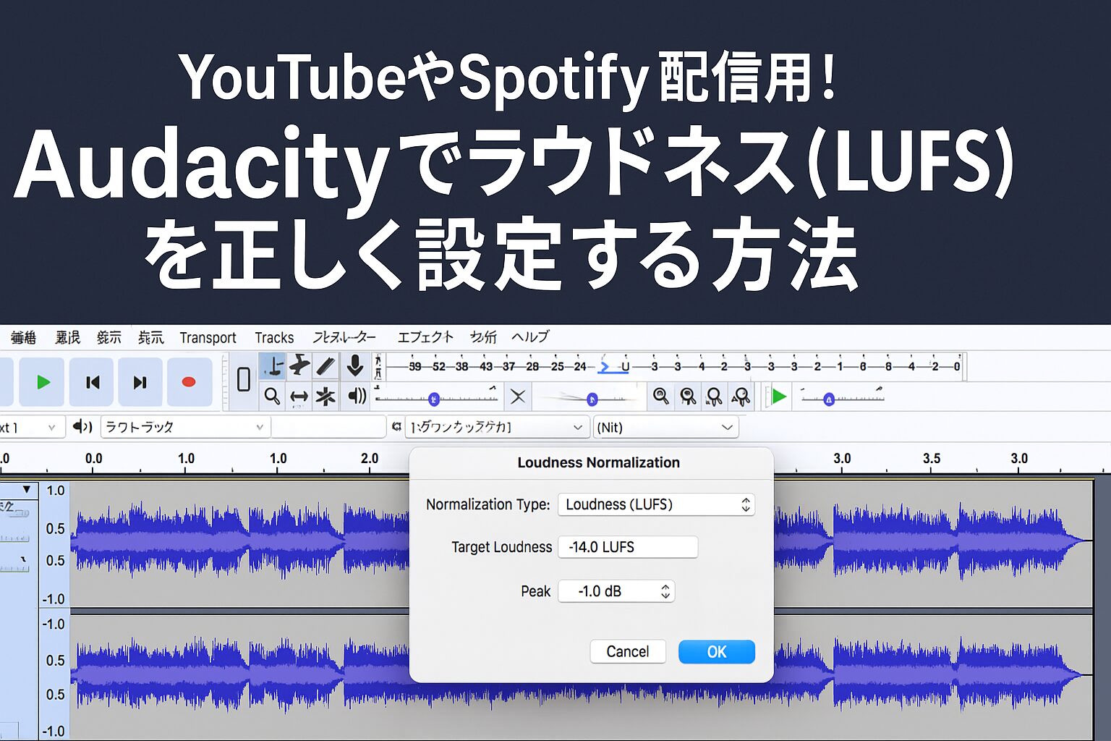Expand the Normalization Type dropdown

tap(656, 504)
